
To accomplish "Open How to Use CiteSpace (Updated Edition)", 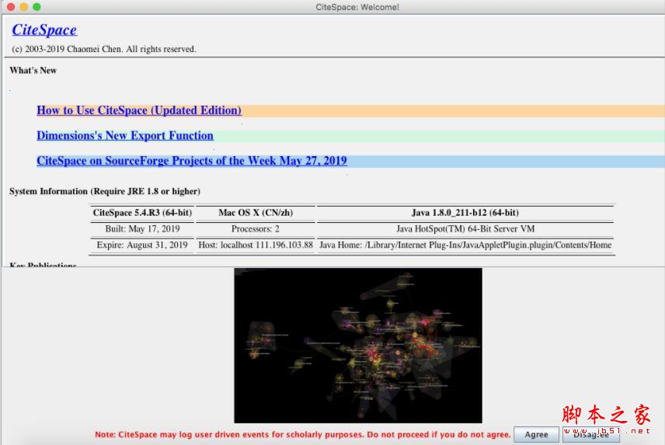I will [x=139, y=110].
